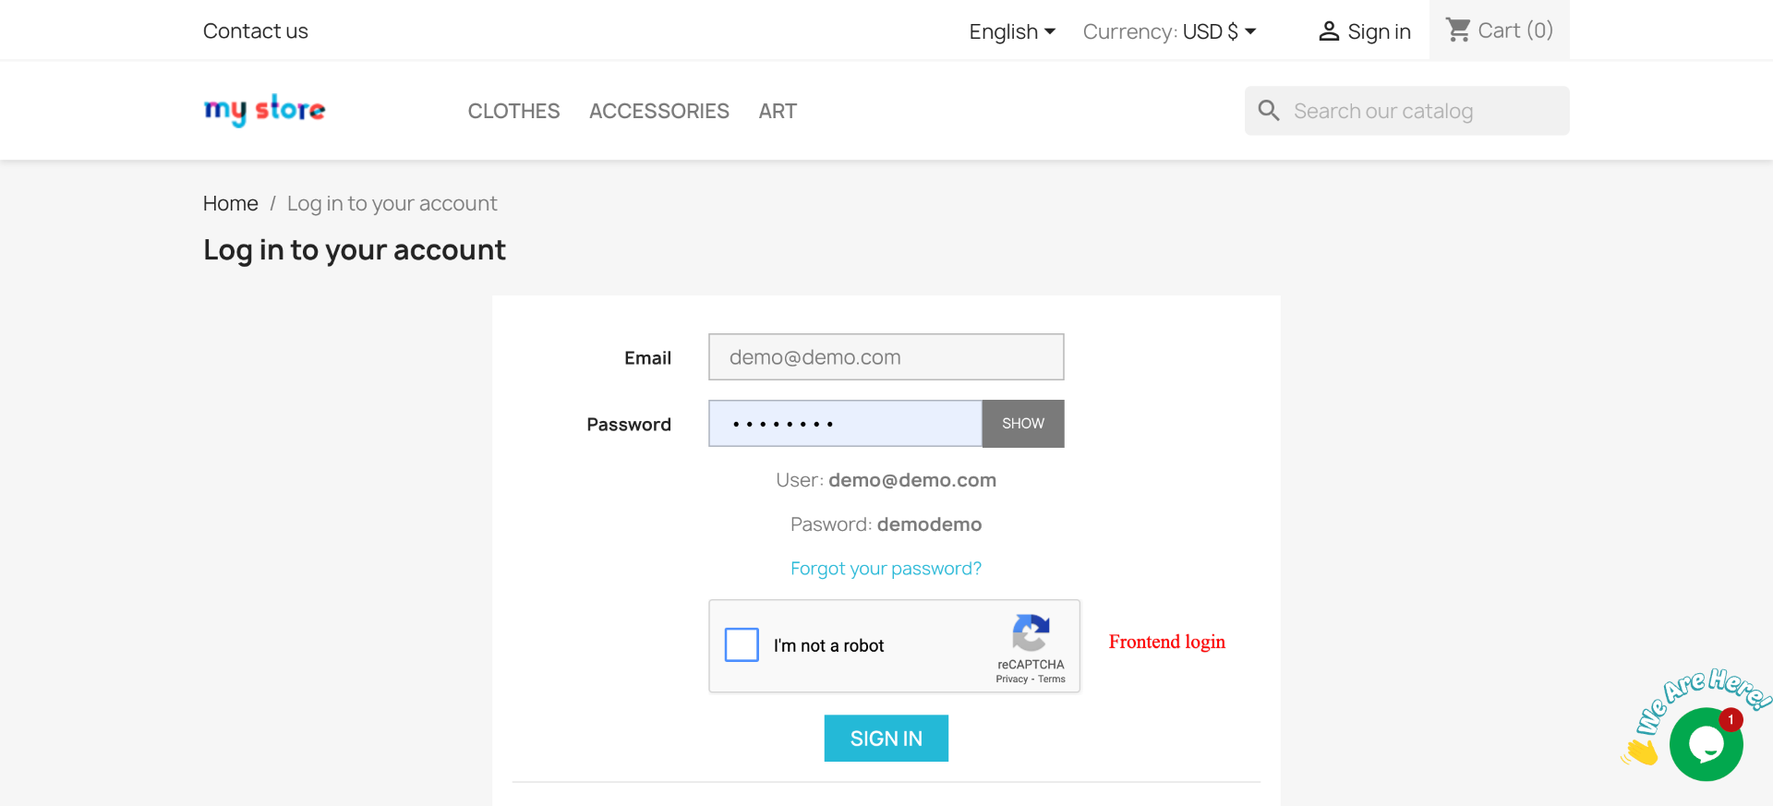Viewport: 1773px width, 806px height.
Task: Open the English language dropdown
Action: click(1011, 31)
